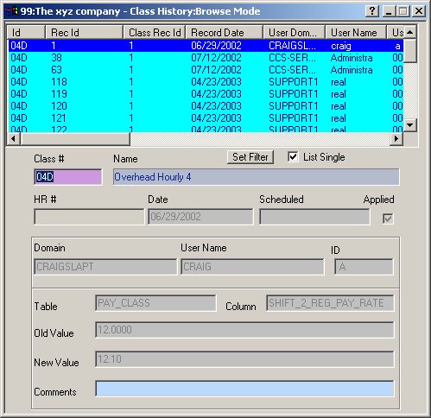Click into the Class # field

coord(68,177)
